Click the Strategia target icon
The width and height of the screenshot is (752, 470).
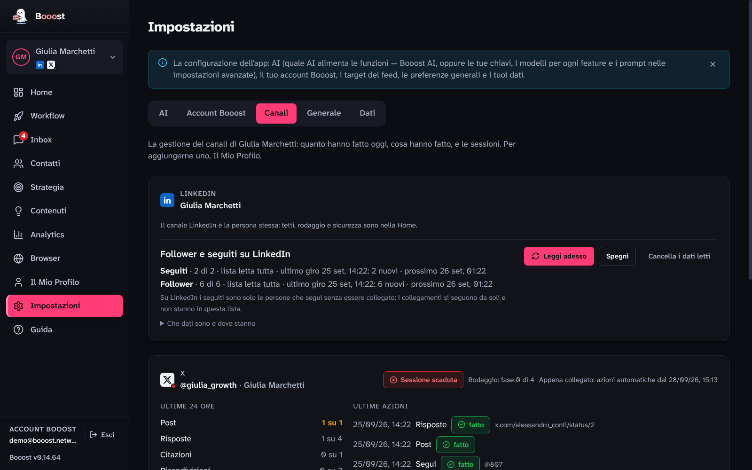tap(18, 187)
